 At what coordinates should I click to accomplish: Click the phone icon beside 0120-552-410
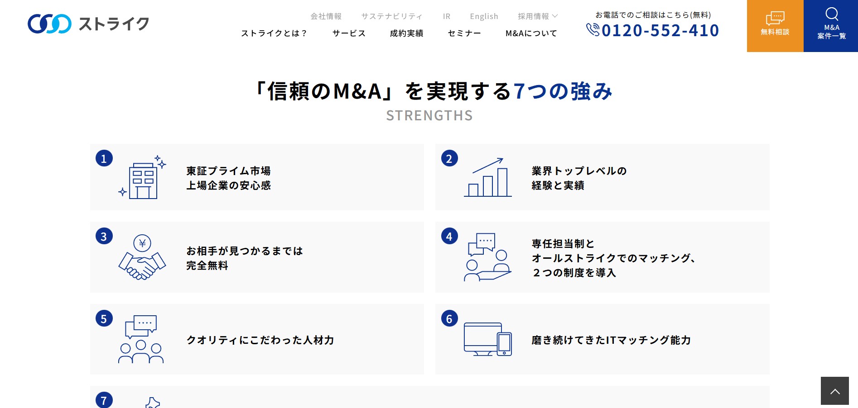coord(593,30)
